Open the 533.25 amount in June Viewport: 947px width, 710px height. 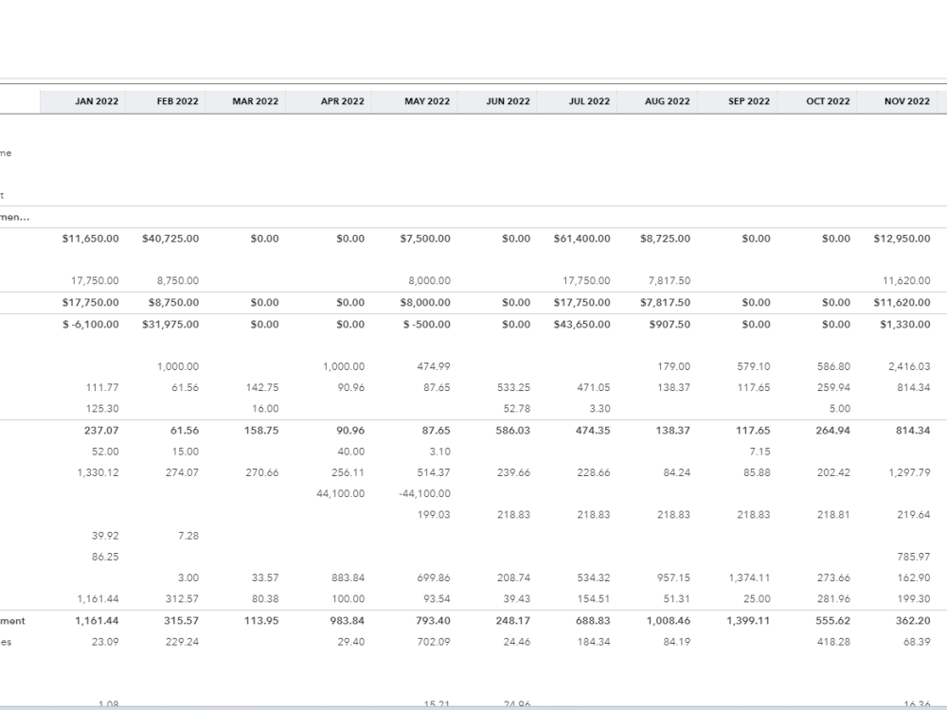point(513,387)
